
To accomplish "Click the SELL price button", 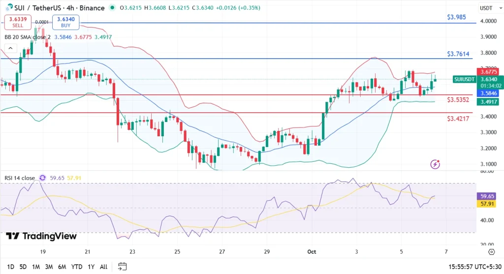I will 18,22.
